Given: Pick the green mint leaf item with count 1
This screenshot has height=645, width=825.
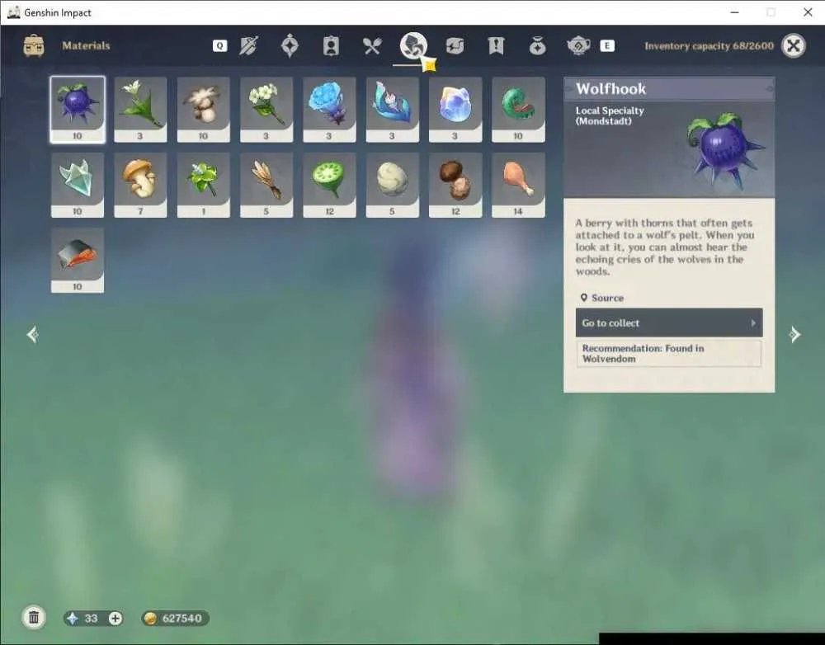Looking at the screenshot, I should (x=204, y=186).
